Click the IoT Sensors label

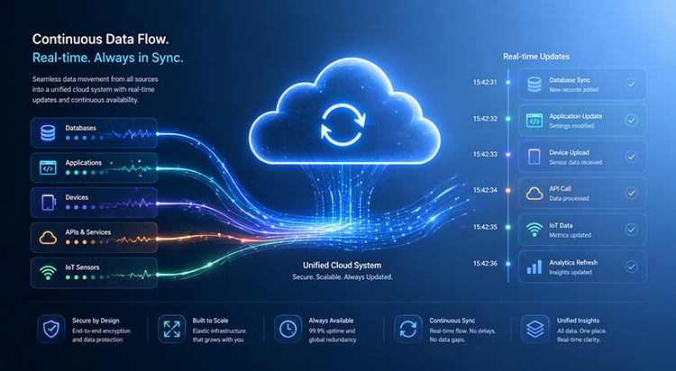pos(82,267)
